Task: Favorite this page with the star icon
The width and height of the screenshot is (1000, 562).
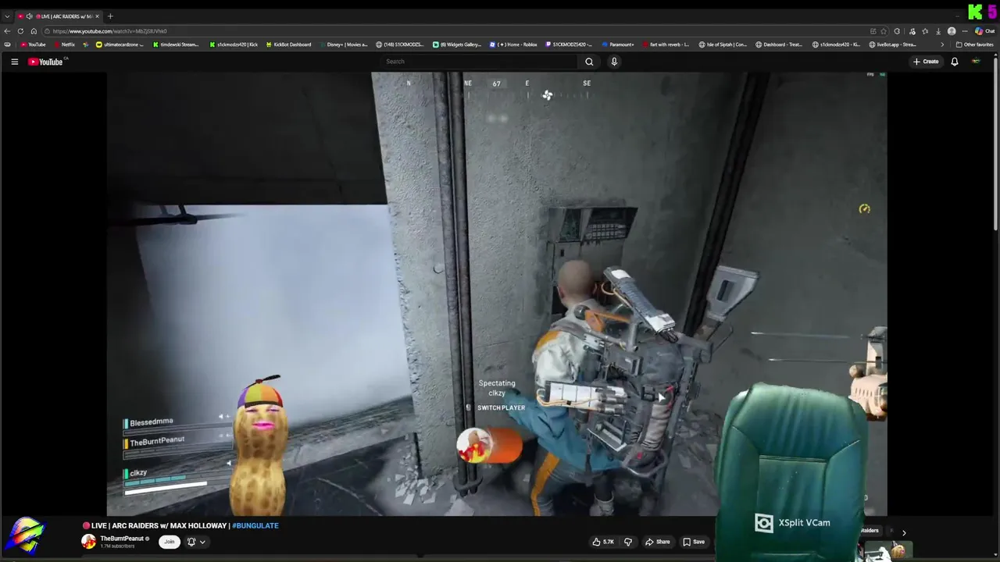Action: coord(884,31)
